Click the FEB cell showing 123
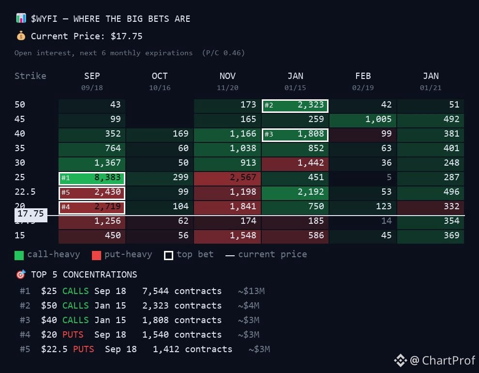 coord(363,207)
